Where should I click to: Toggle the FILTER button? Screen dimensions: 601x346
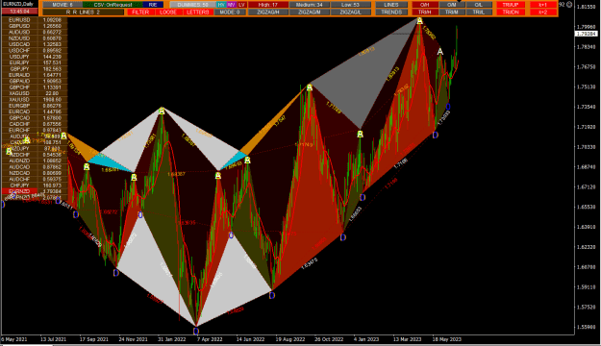(x=140, y=12)
